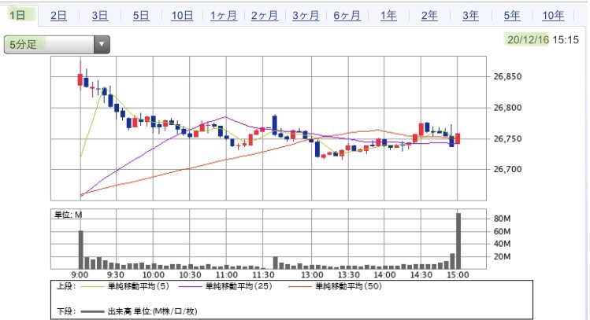Click the dropdown arrow beside 5分足
Viewport: 590px width, 320px height.
coord(102,44)
